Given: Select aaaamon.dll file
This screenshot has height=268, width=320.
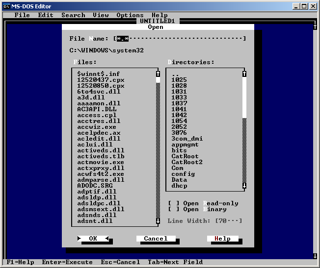Looking at the screenshot, I should [x=99, y=103].
